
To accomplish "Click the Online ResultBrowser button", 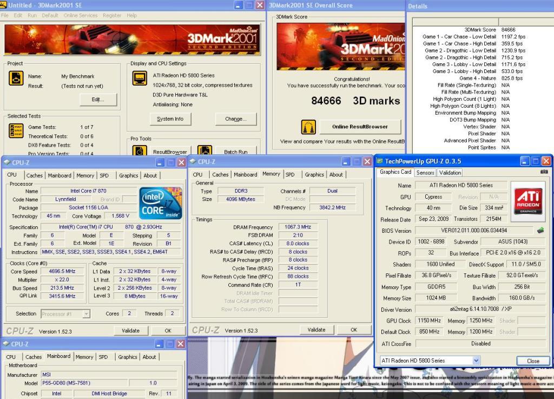I will point(360,127).
